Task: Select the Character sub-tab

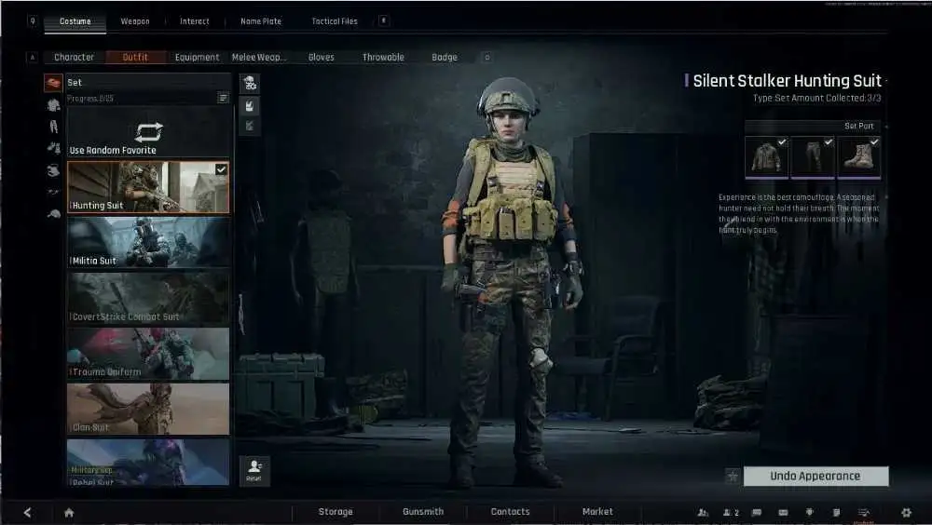Action: tap(74, 57)
